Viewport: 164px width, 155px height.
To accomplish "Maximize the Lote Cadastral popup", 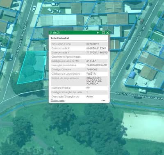I will (103, 33).
